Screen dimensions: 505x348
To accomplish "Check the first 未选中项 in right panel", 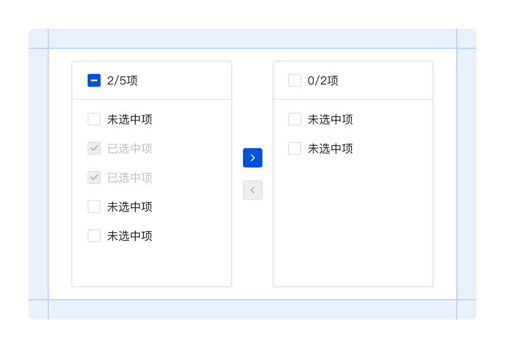I will [294, 119].
